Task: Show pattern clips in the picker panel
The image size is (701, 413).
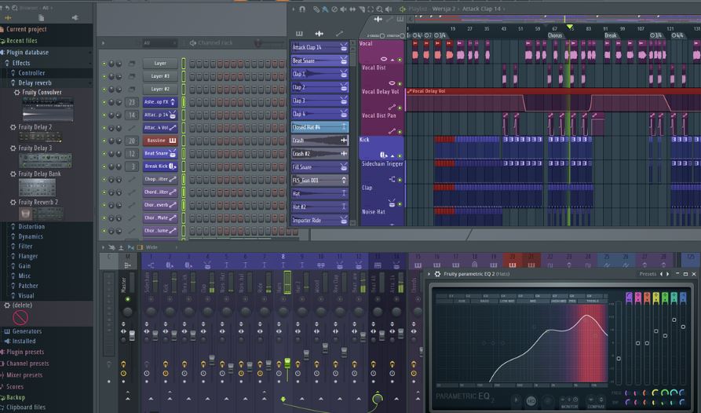Action: [x=299, y=34]
